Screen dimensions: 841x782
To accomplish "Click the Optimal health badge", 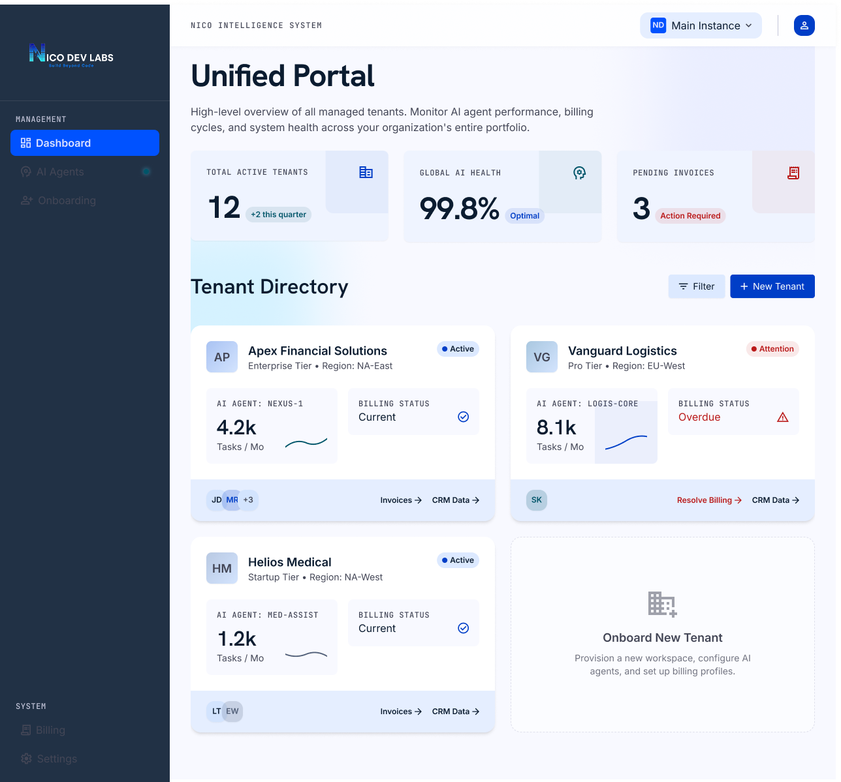I will [x=525, y=216].
